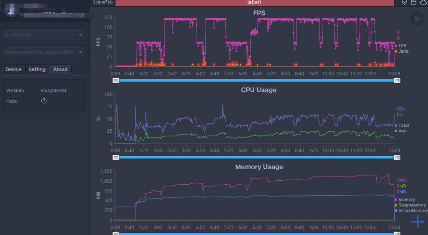The image size is (428, 235).
Task: Toggle the App series in CPU legend
Action: (x=401, y=131)
